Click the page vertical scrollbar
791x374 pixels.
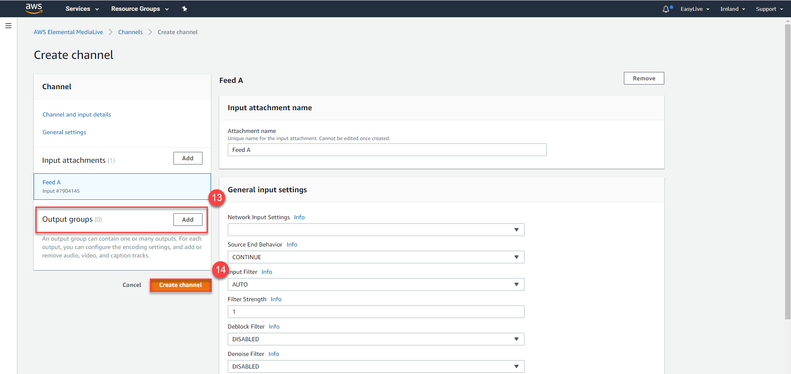pos(788,172)
